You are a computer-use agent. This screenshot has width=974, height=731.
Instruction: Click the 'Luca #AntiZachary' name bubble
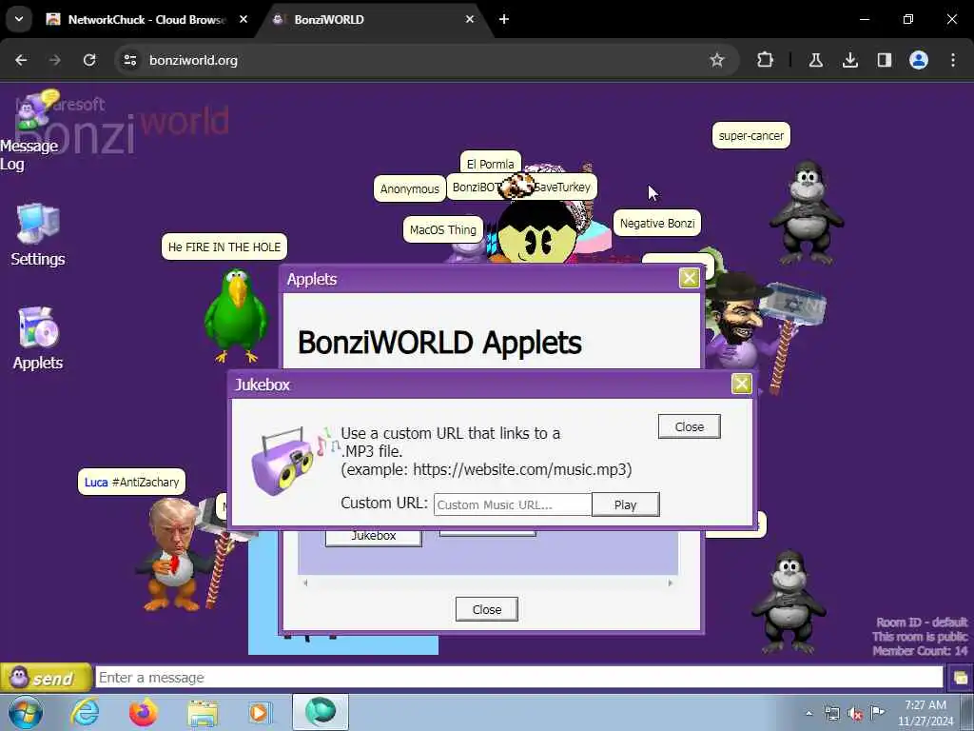tap(131, 482)
